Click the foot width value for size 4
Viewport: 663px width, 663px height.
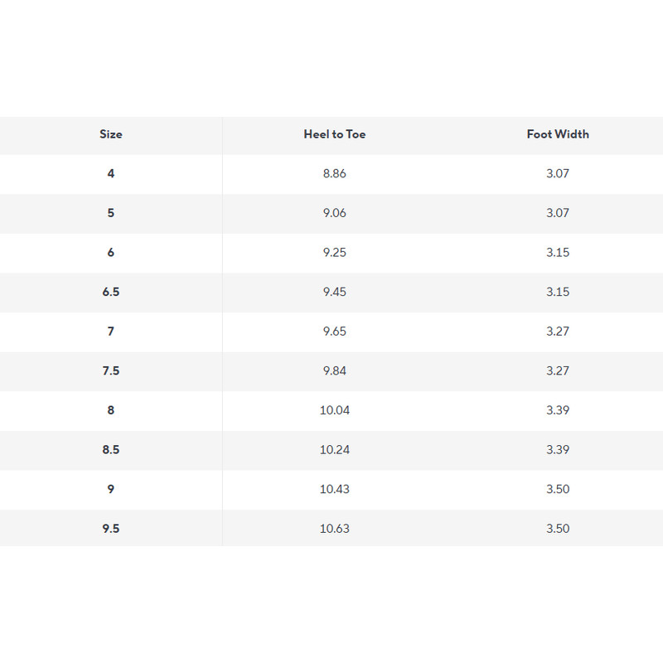(x=558, y=174)
